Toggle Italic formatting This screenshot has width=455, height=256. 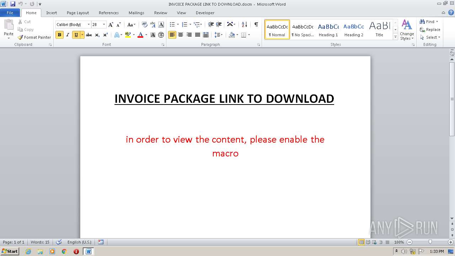pyautogui.click(x=68, y=35)
